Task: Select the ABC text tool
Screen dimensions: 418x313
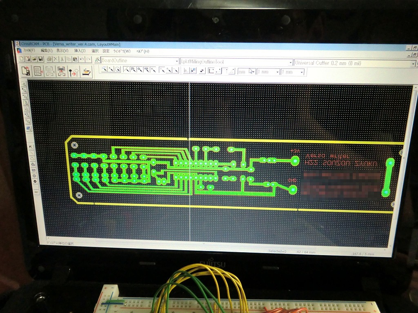Action: tap(36, 192)
